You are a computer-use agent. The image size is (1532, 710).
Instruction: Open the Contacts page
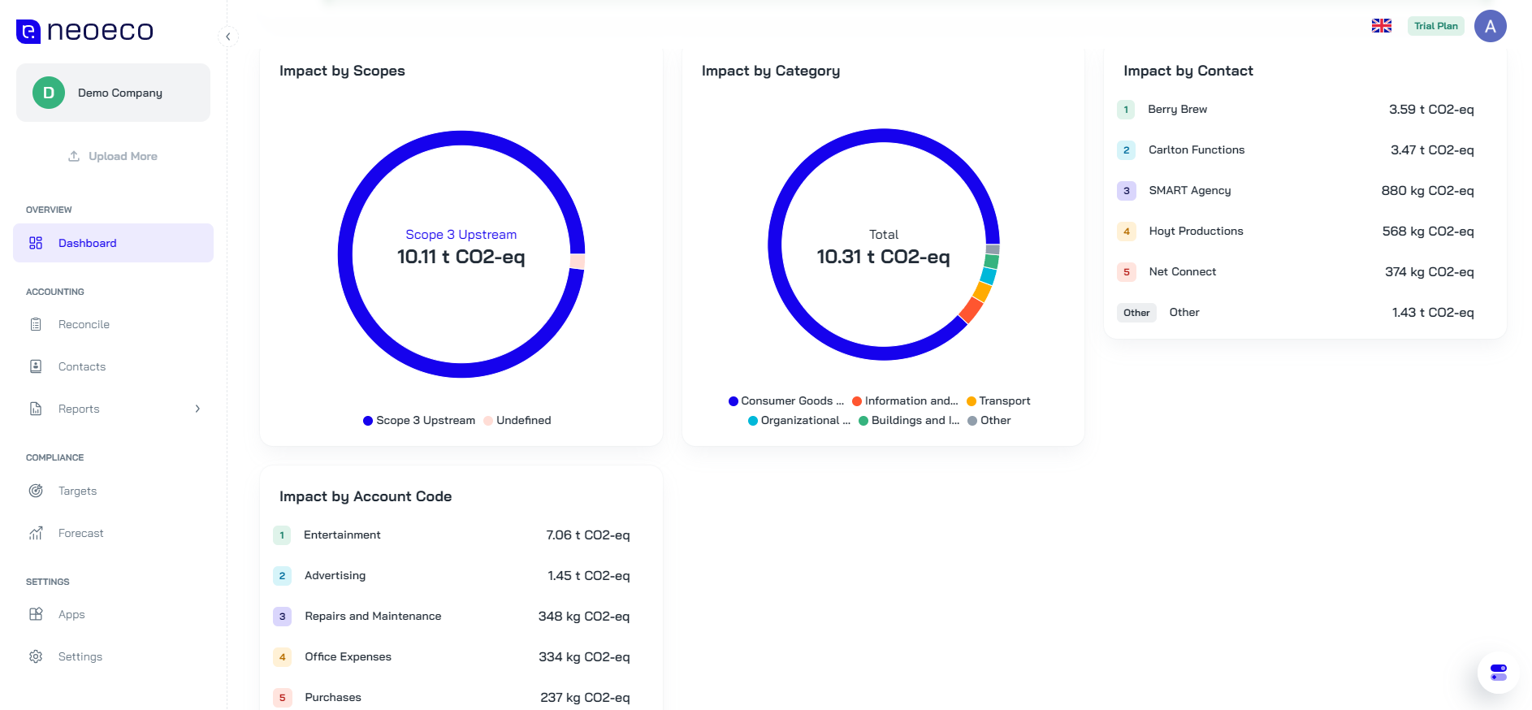pyautogui.click(x=113, y=366)
